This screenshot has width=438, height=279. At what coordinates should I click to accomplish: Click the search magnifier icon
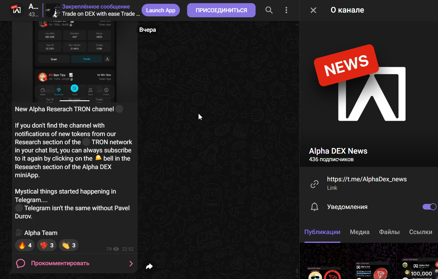click(269, 10)
